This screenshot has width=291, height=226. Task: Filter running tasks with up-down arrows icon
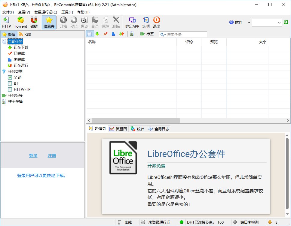121,34
